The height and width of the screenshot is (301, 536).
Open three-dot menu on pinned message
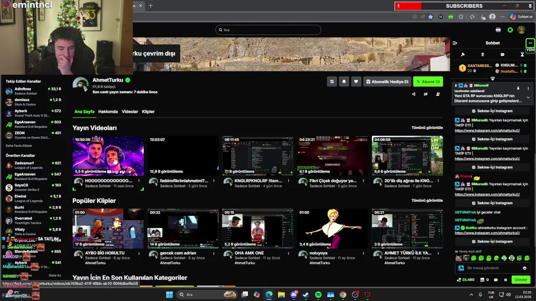(x=528, y=89)
